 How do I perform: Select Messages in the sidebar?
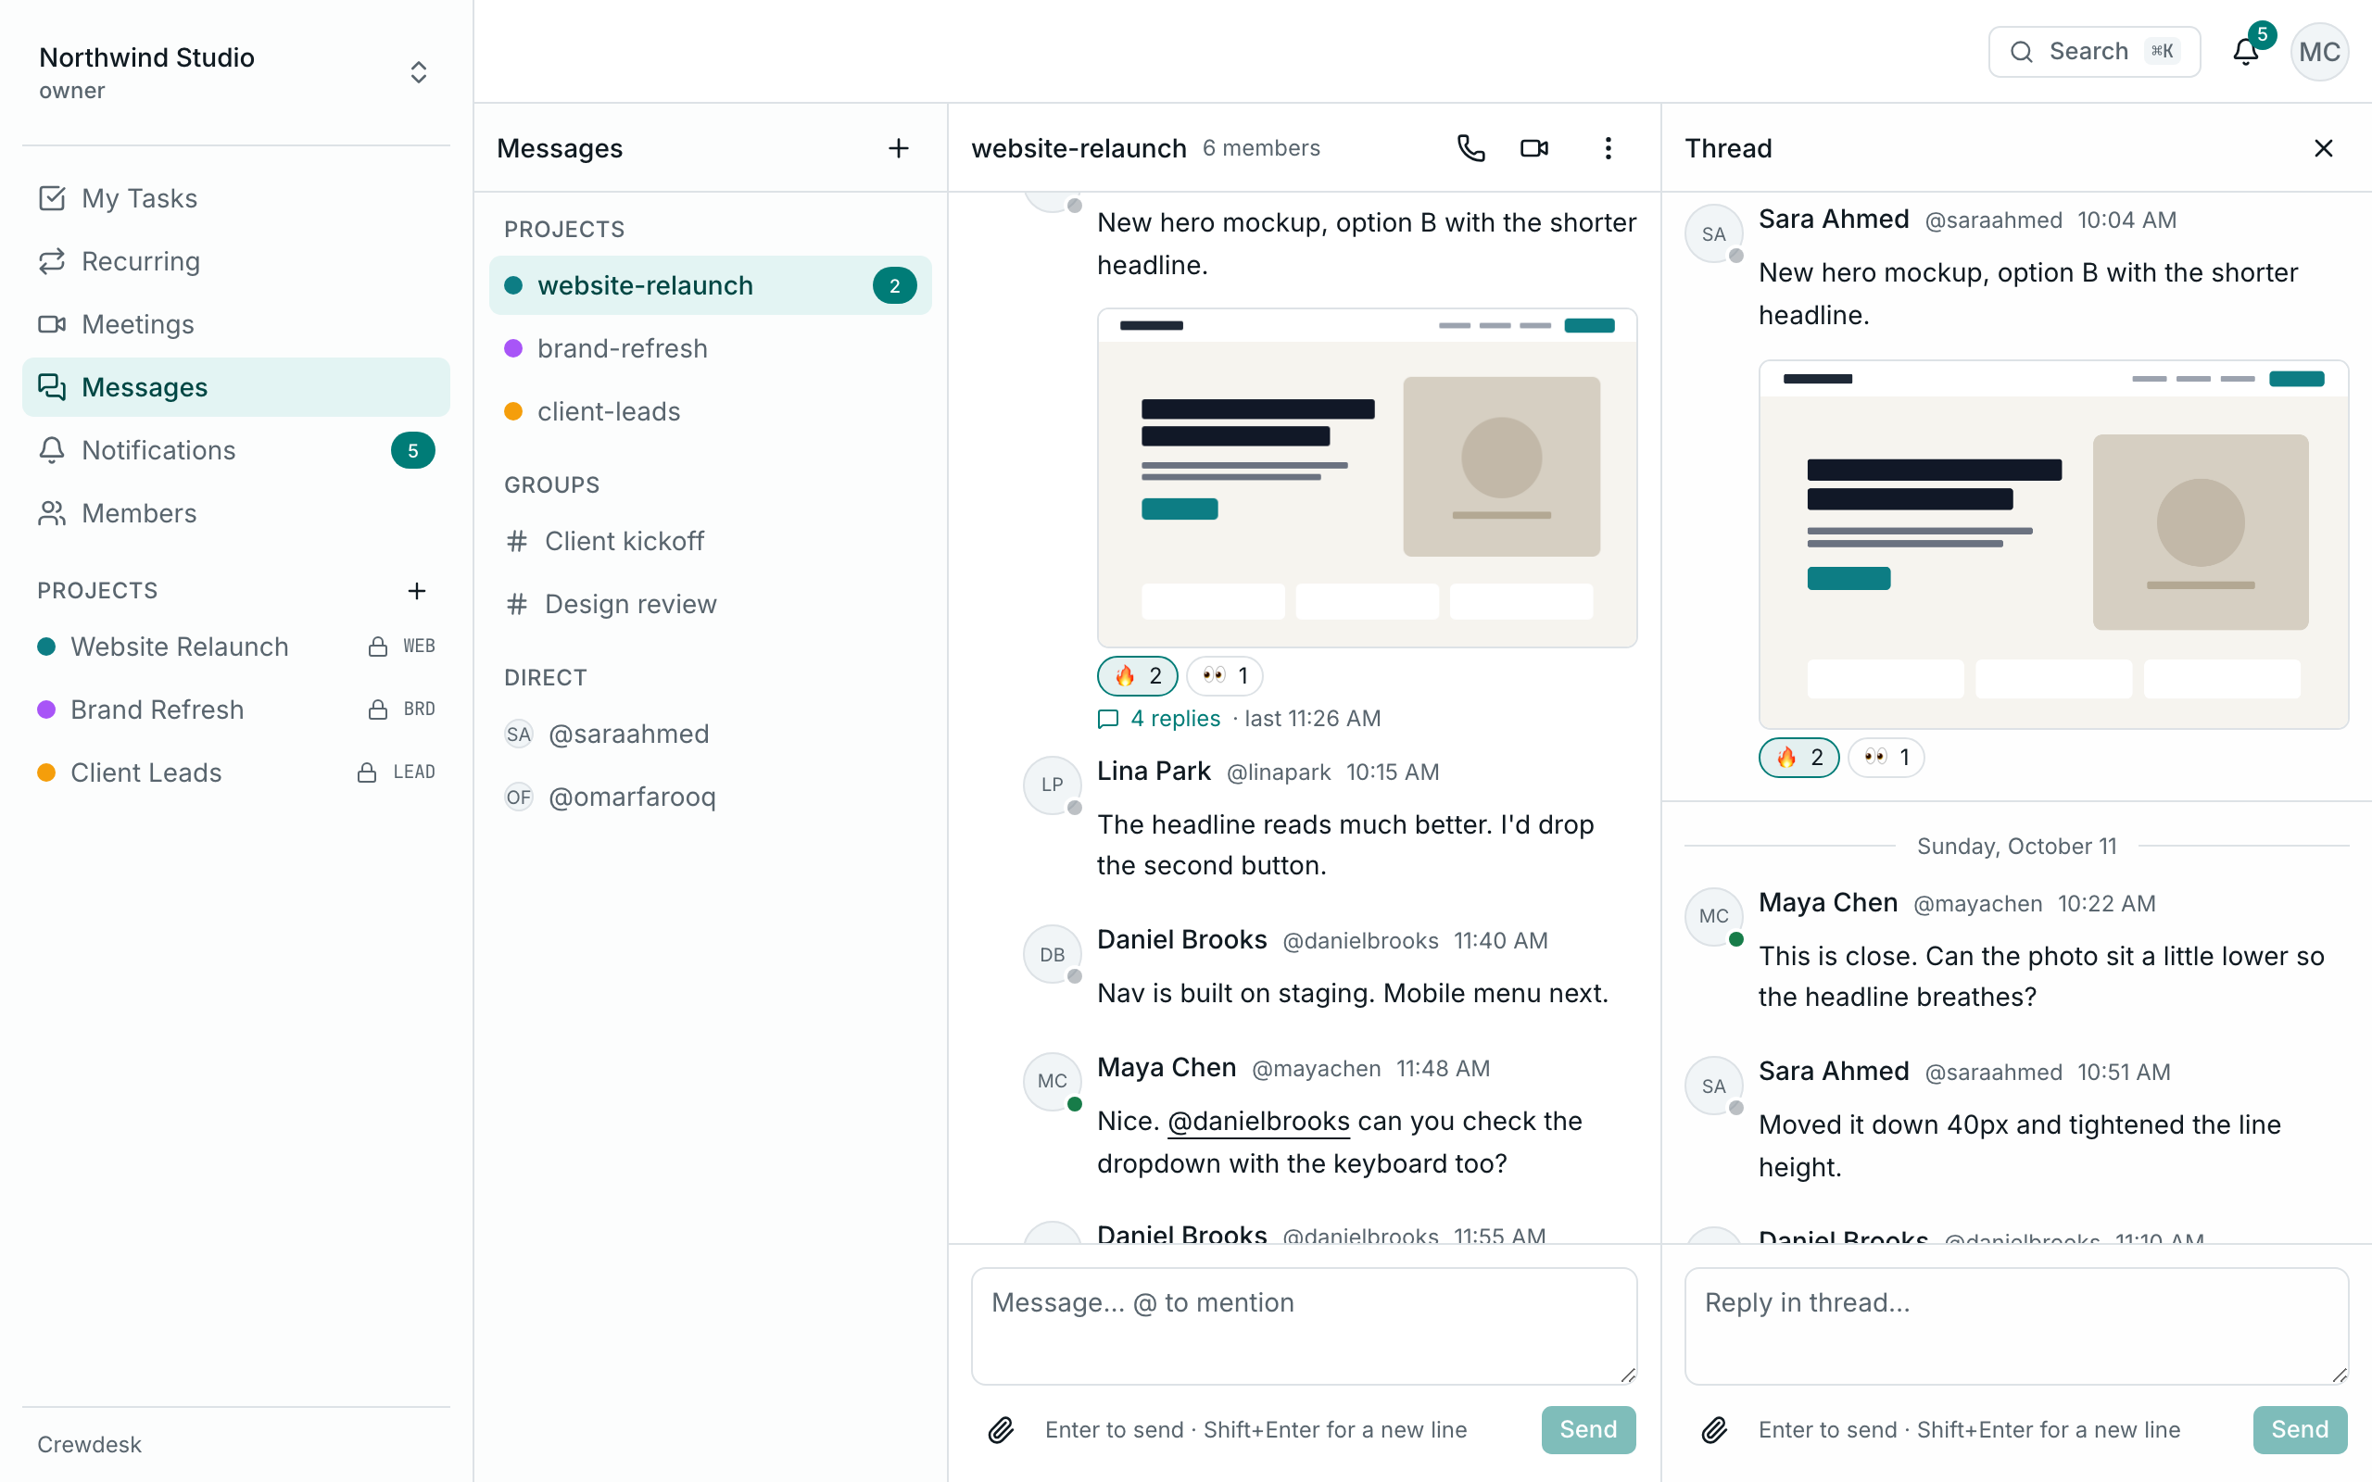(235, 387)
